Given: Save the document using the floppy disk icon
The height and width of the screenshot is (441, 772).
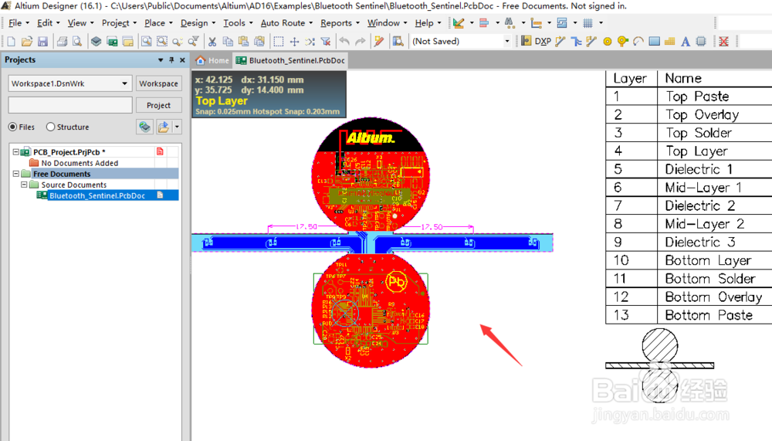Looking at the screenshot, I should click(x=42, y=42).
